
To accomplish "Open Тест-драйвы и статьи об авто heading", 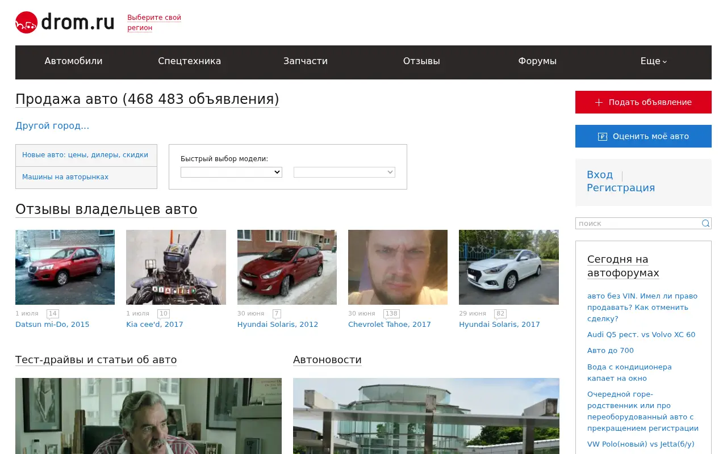I will coord(96,360).
